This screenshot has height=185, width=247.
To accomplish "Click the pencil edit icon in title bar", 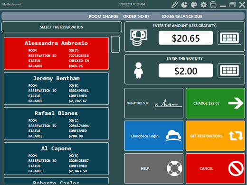I will (x=174, y=5).
